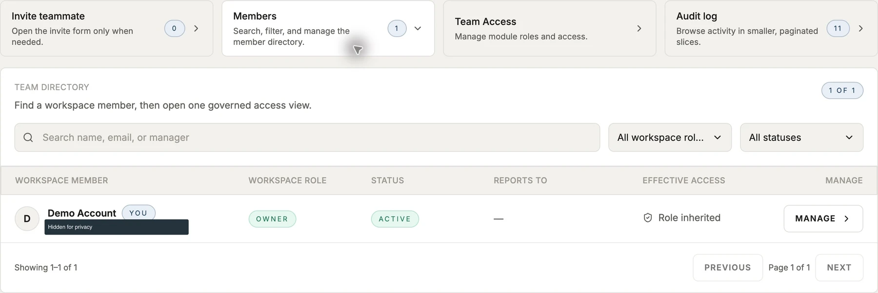
Task: Open the All workspace roles dropdown
Action: pos(670,137)
